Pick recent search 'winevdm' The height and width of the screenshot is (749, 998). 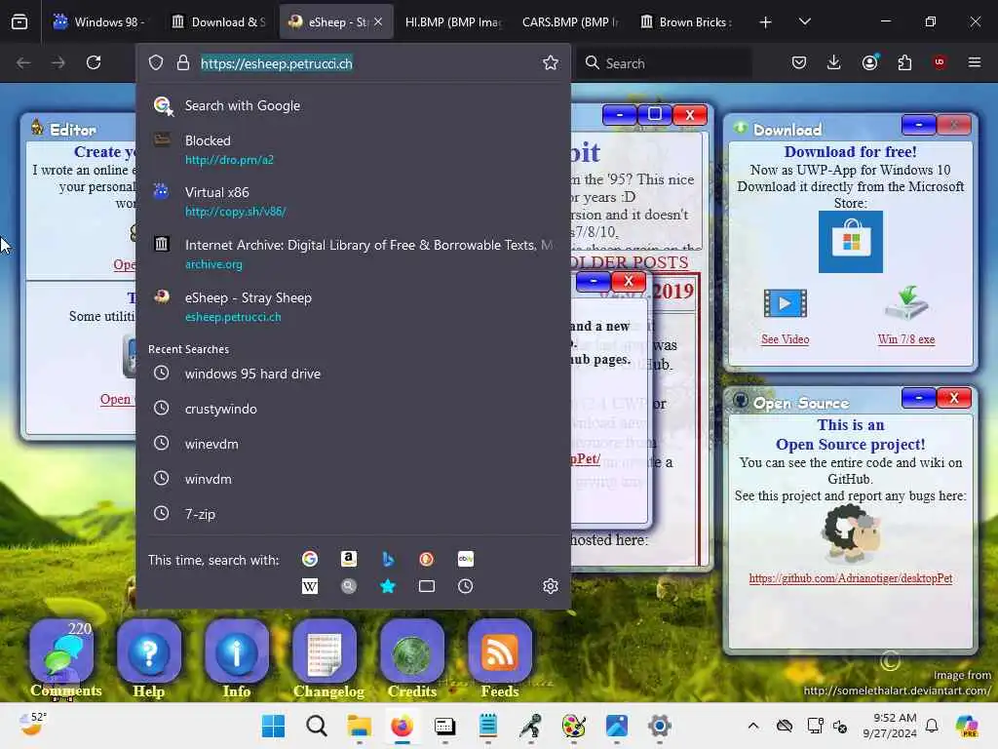coord(353,444)
